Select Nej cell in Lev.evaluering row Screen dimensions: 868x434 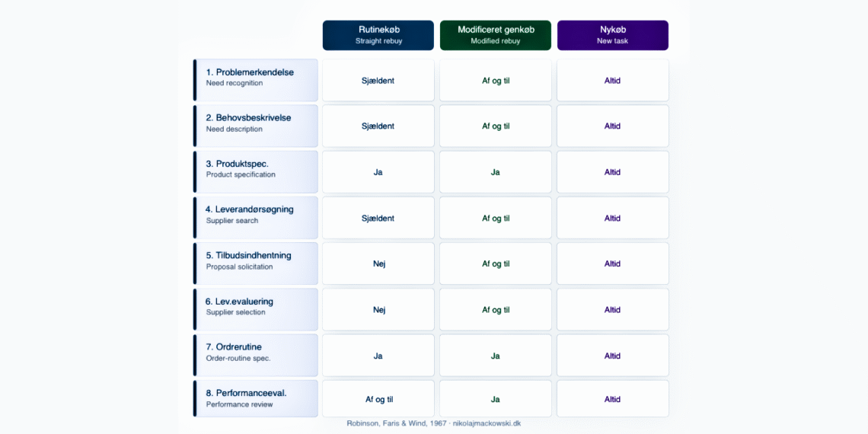click(378, 309)
